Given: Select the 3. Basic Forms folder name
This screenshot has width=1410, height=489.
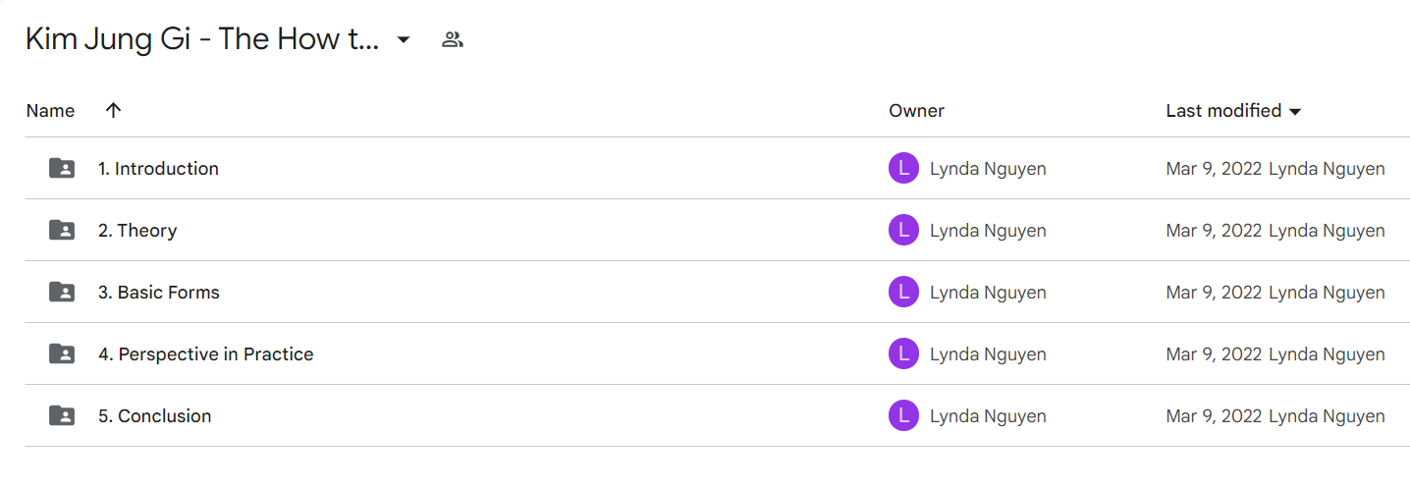Looking at the screenshot, I should [x=159, y=292].
